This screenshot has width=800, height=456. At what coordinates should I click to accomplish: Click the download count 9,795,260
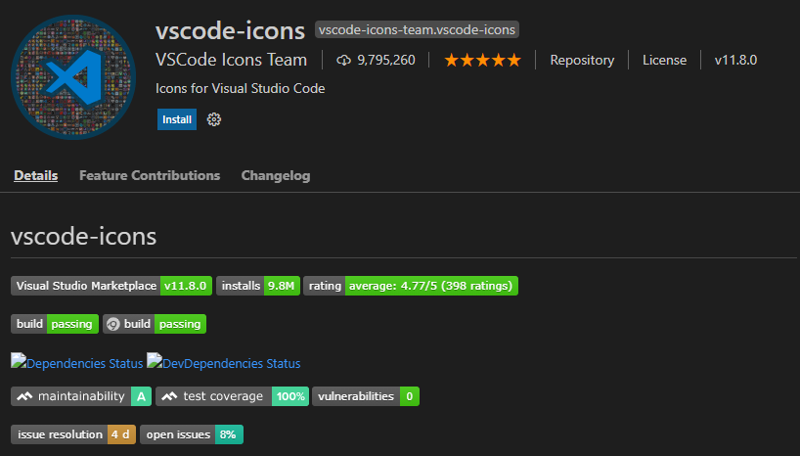[386, 61]
